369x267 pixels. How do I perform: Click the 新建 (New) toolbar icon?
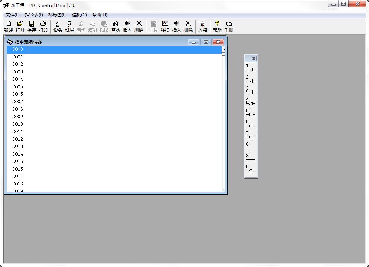pyautogui.click(x=9, y=26)
